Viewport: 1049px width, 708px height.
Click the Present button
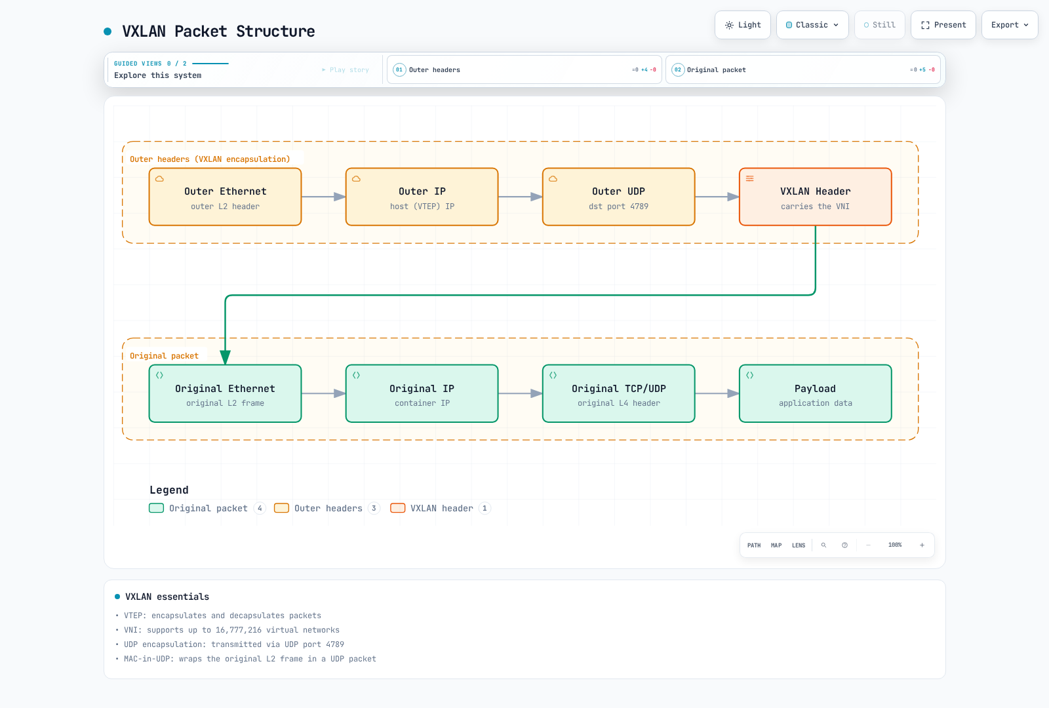[943, 25]
